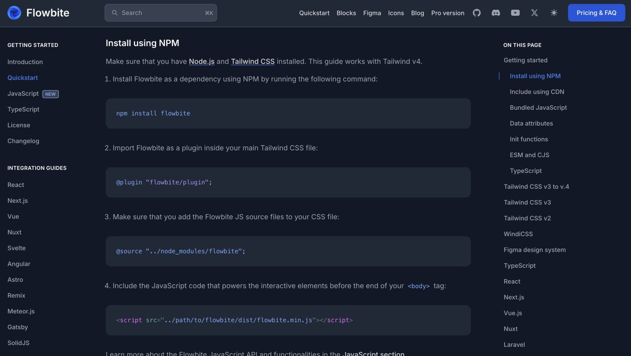Open Gatsby integration guide

[x=18, y=327]
